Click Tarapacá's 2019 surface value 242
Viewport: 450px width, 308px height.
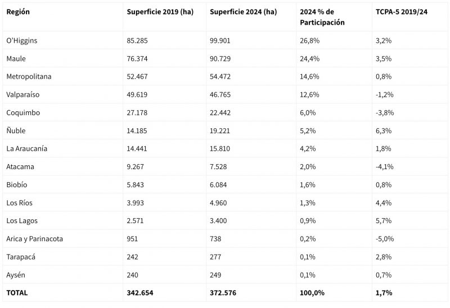133,256
